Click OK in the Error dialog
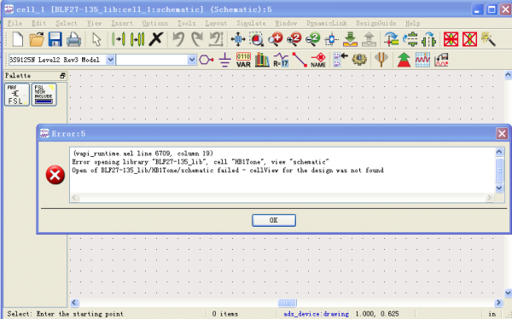The height and width of the screenshot is (319, 512). click(x=274, y=220)
